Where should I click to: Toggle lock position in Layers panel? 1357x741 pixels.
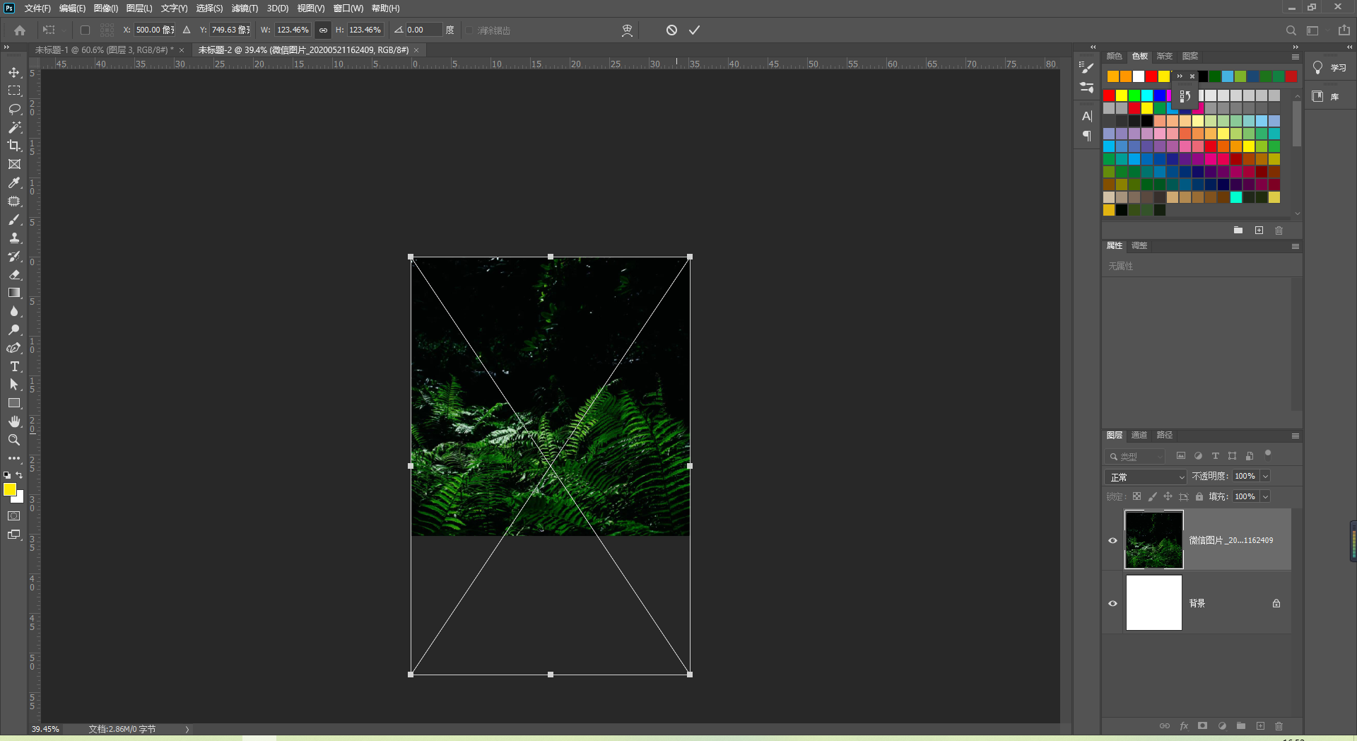click(x=1168, y=496)
